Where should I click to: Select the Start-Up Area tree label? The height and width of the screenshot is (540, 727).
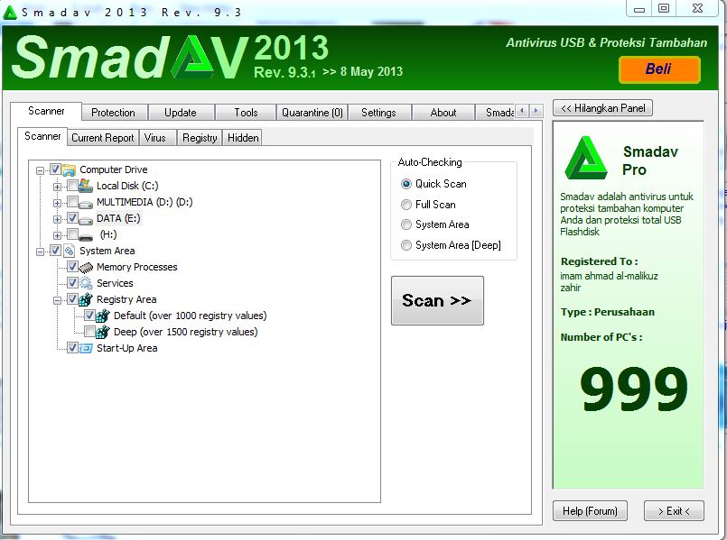(x=127, y=348)
